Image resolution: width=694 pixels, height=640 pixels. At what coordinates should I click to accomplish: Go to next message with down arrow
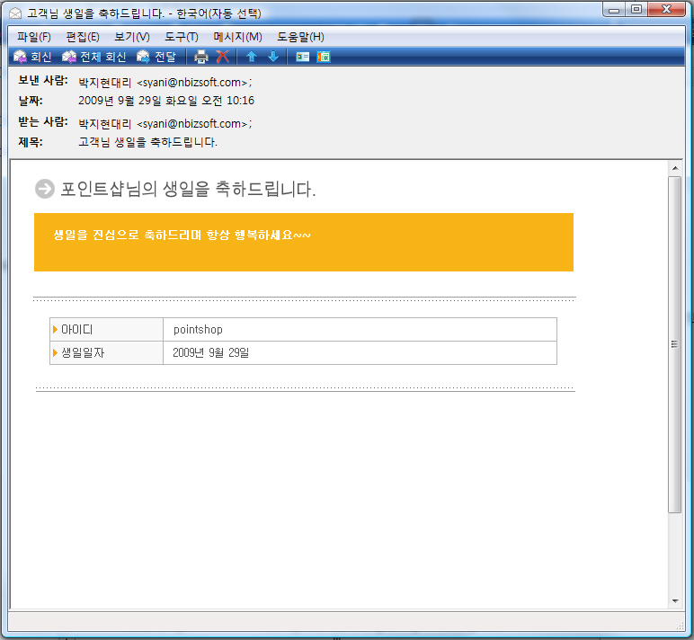click(272, 57)
